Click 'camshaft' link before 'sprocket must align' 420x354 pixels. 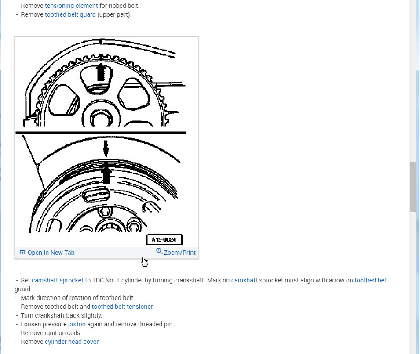[244, 280]
